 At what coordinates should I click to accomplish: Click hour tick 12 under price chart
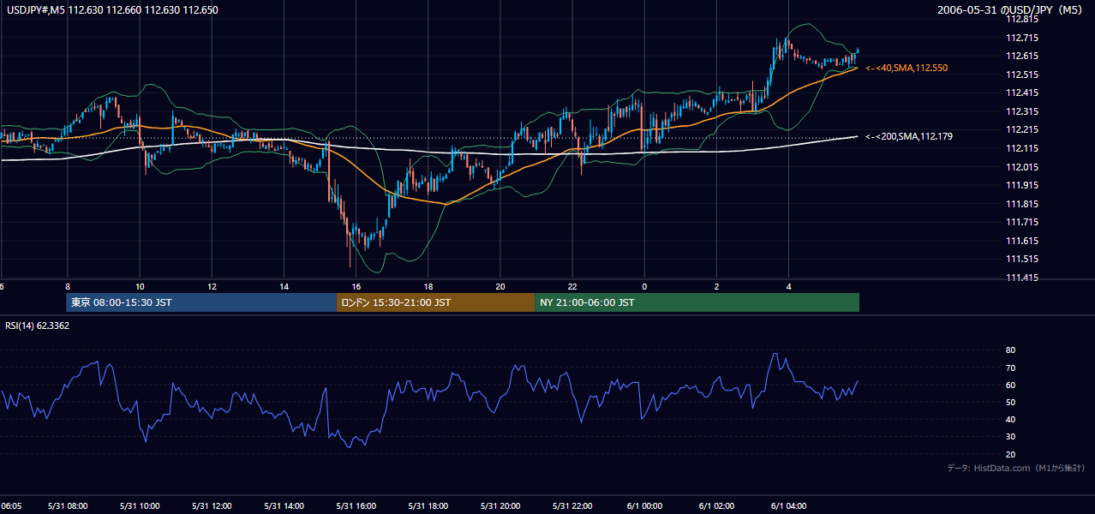coord(212,287)
